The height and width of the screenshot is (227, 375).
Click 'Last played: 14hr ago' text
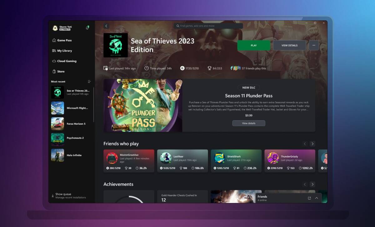click(122, 68)
